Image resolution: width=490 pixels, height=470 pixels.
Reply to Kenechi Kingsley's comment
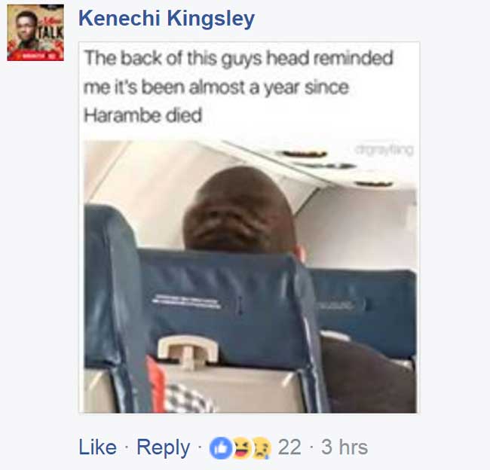(x=163, y=448)
